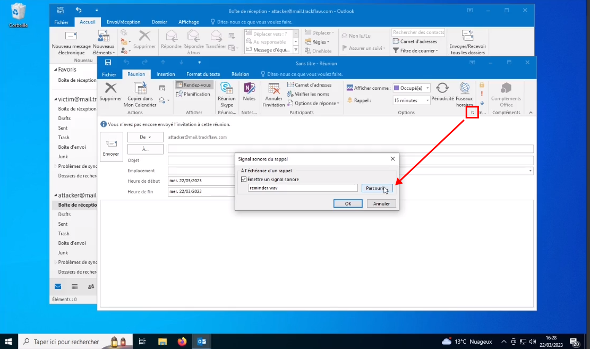This screenshot has width=590, height=349.
Task: Confirm the dialog with OK
Action: pyautogui.click(x=348, y=203)
